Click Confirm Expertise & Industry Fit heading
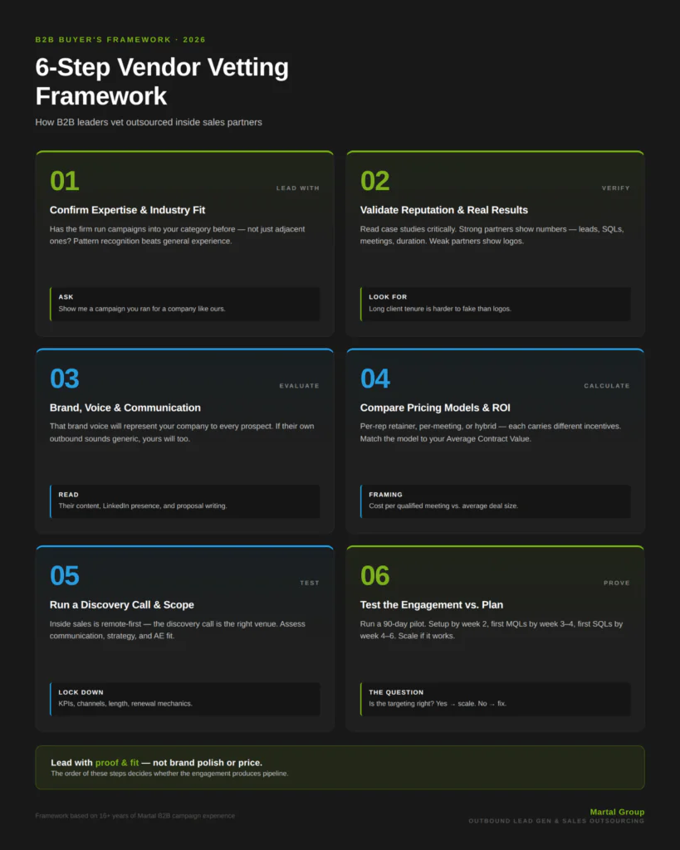 pos(127,210)
